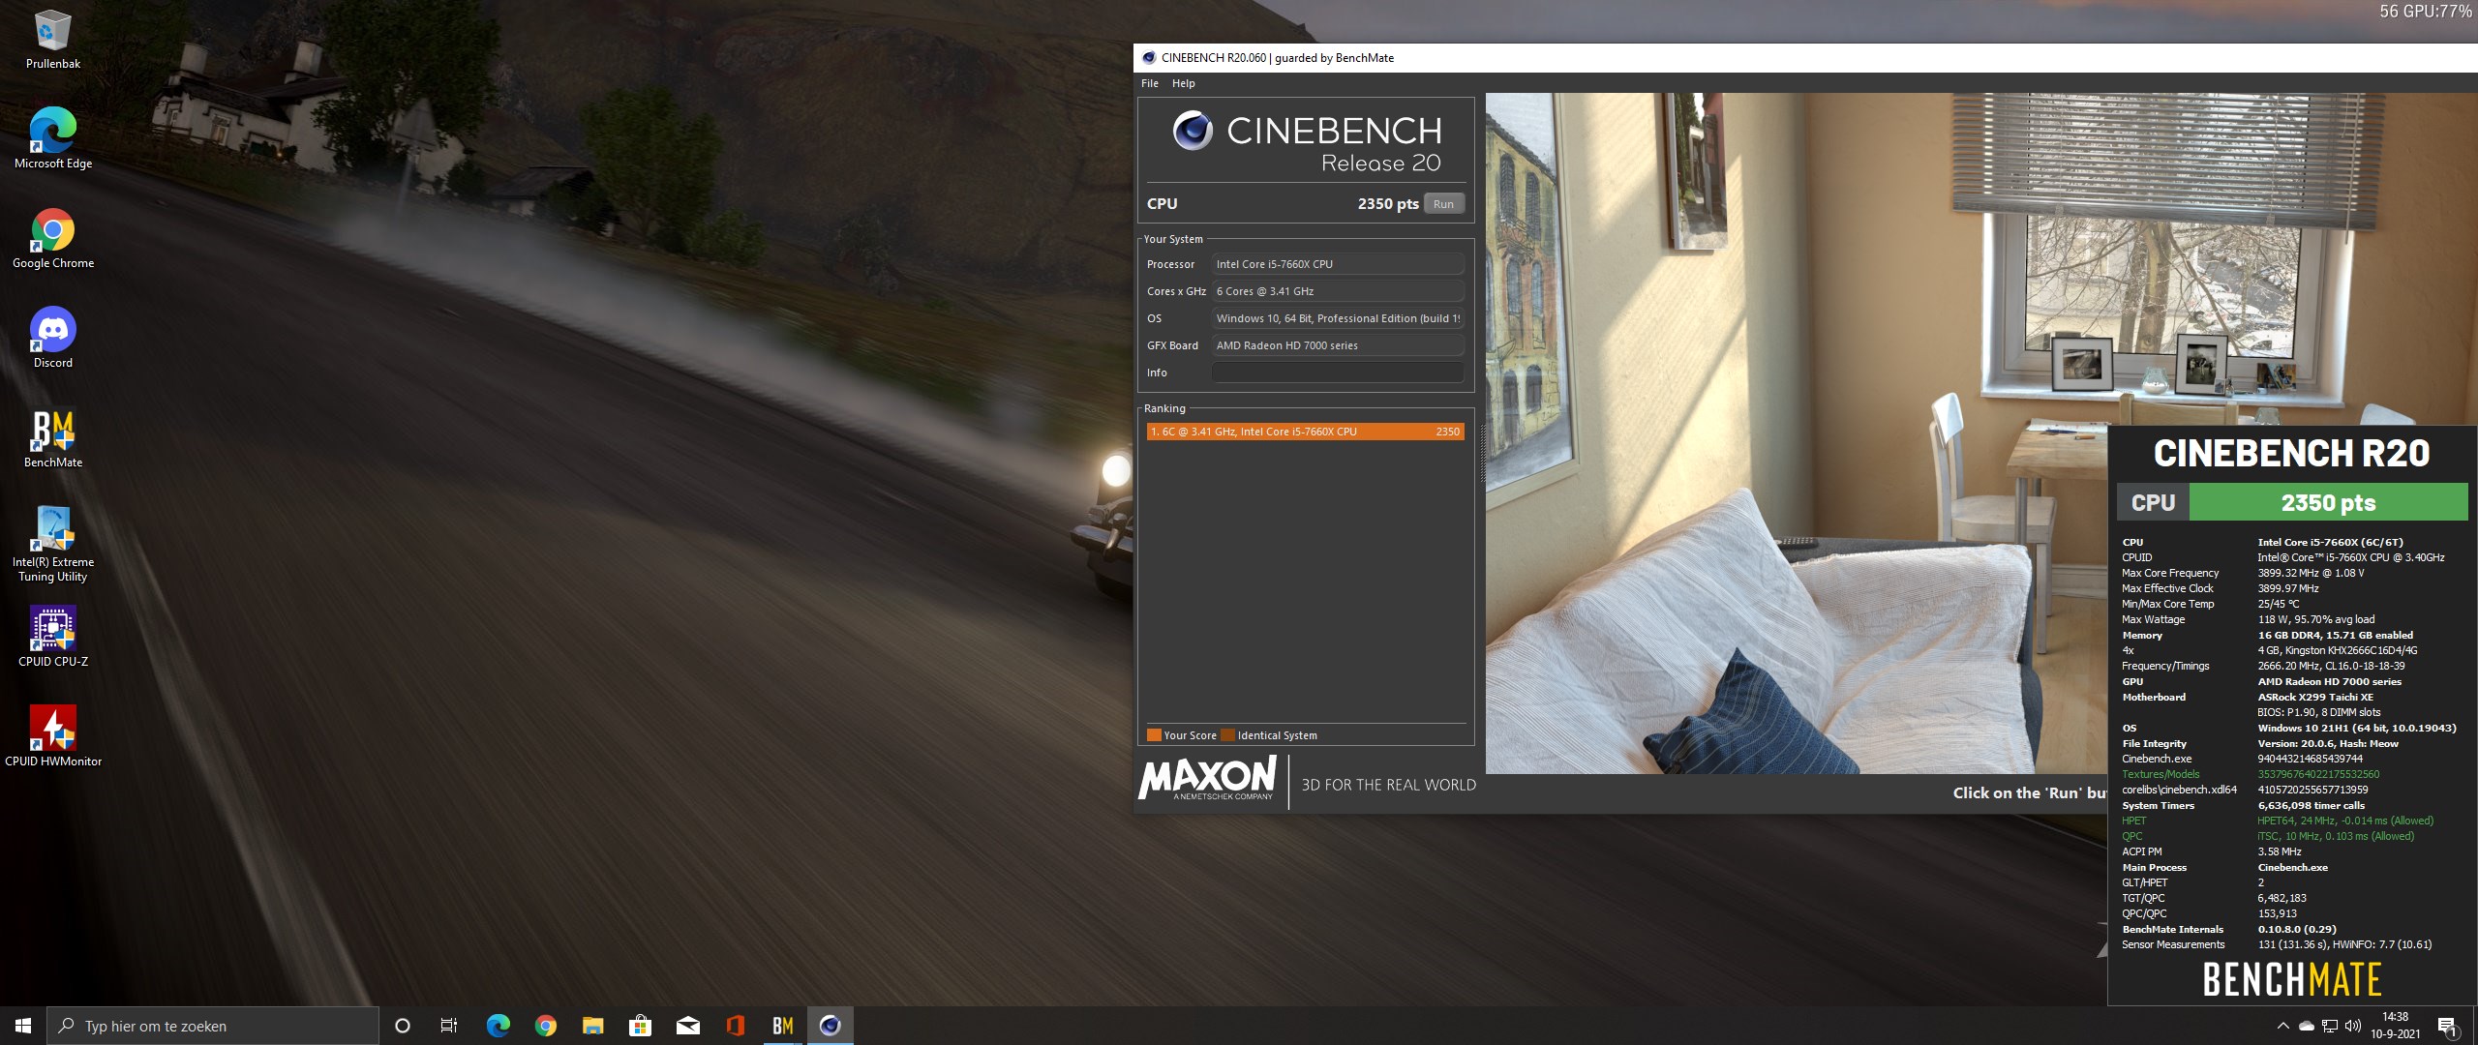Click the MAXON logo
Viewport: 2478px width, 1045px height.
click(1207, 778)
